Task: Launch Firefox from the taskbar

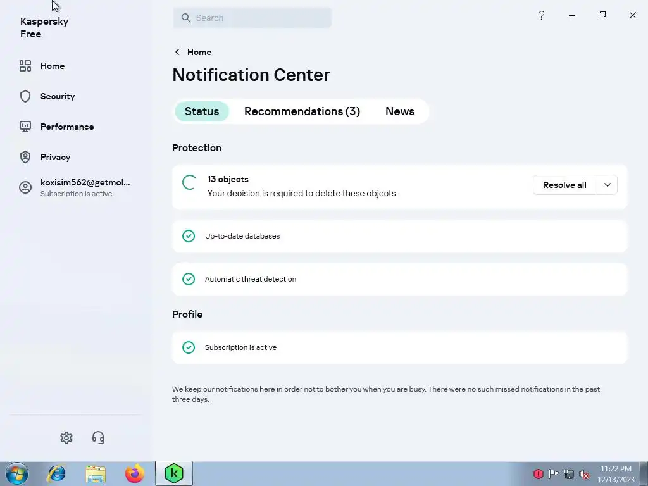Action: coord(135,473)
